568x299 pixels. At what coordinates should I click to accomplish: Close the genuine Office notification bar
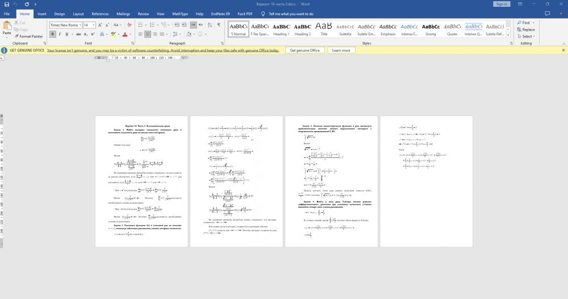pyautogui.click(x=563, y=50)
